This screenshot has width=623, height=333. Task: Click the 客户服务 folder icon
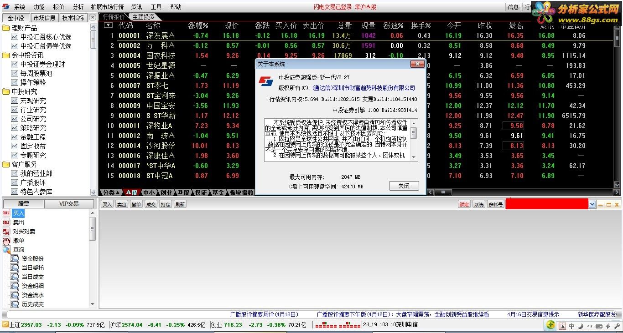pyautogui.click(x=6, y=164)
